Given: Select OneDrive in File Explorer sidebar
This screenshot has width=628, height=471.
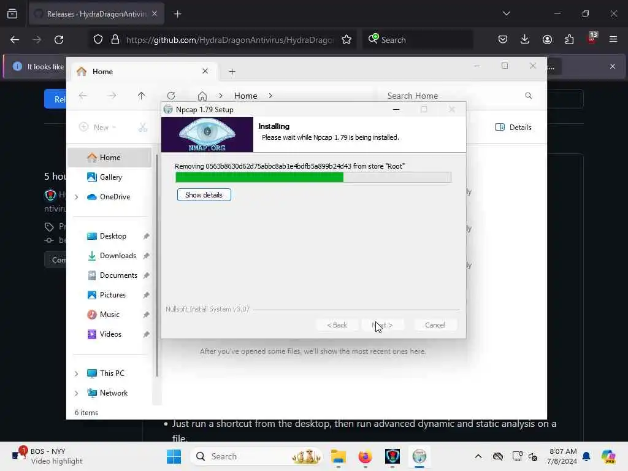Looking at the screenshot, I should click(x=115, y=197).
